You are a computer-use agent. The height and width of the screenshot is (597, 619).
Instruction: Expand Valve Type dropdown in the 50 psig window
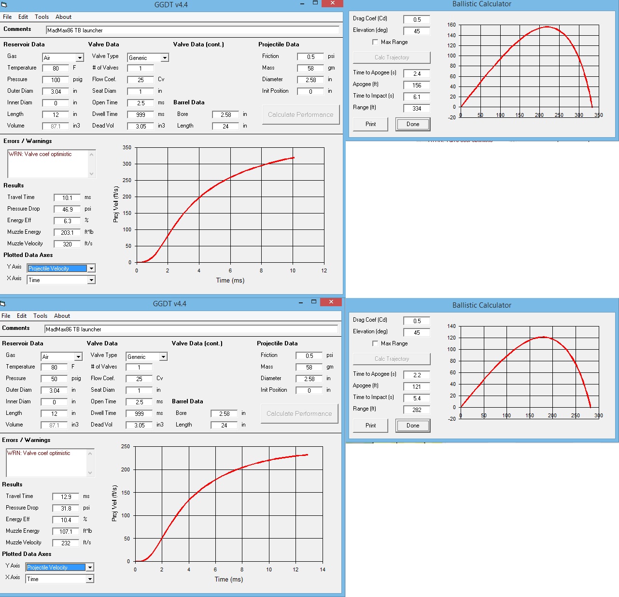[x=163, y=357]
